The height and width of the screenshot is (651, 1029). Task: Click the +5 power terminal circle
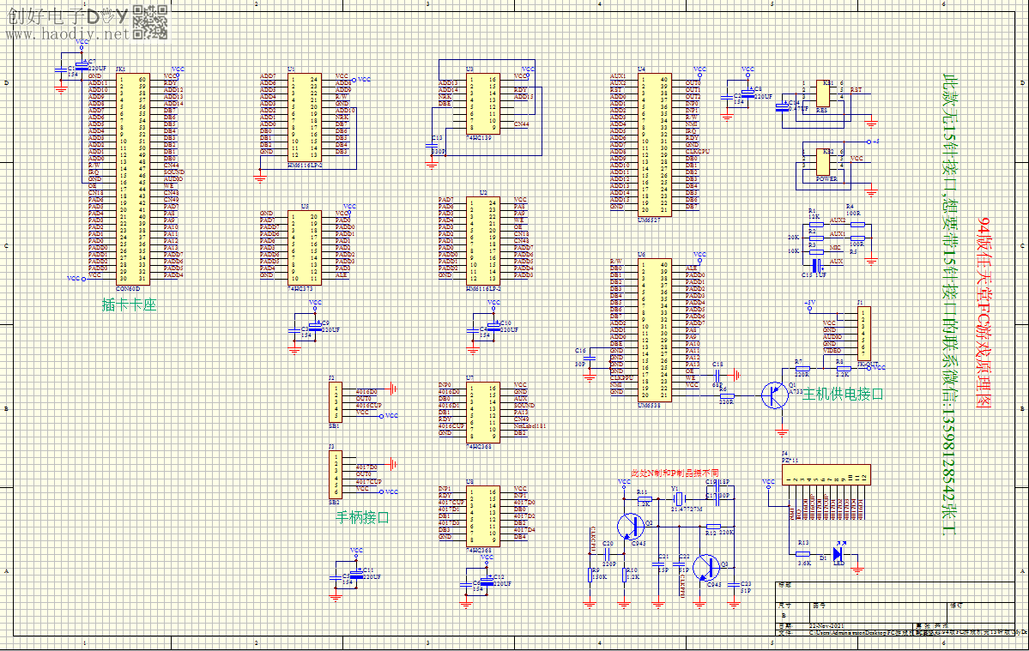pos(869,142)
